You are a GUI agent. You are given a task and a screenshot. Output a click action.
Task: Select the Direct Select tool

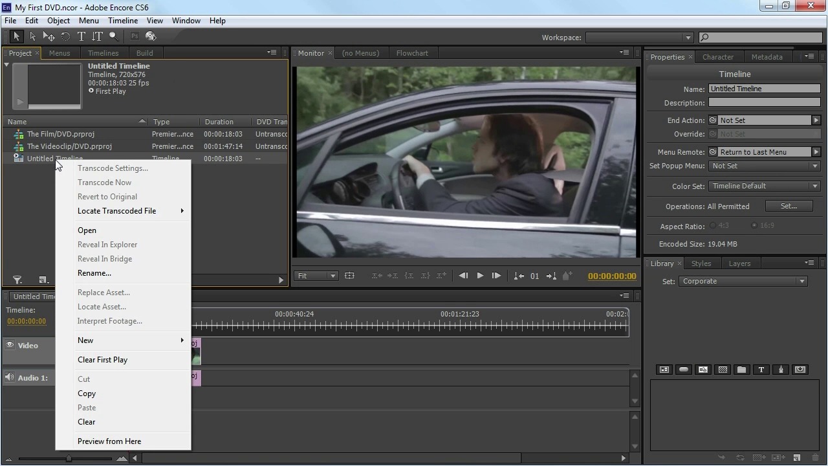[x=33, y=37]
